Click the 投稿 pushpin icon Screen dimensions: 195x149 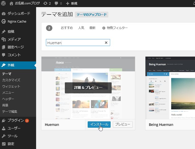(4, 32)
